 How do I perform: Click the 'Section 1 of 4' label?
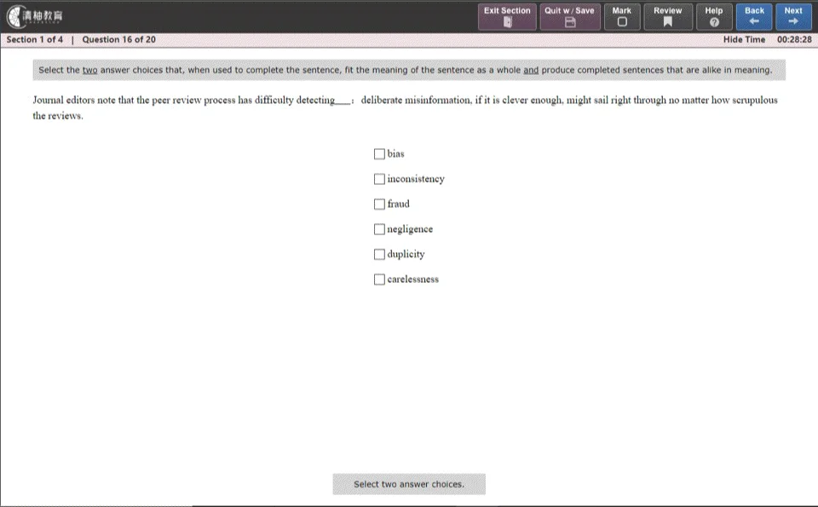click(35, 40)
